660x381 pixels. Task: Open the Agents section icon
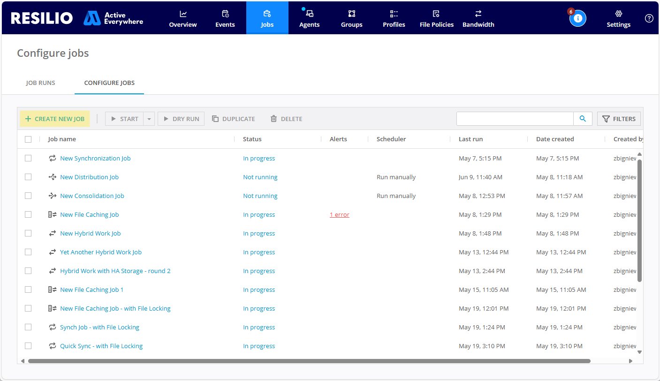coord(310,14)
